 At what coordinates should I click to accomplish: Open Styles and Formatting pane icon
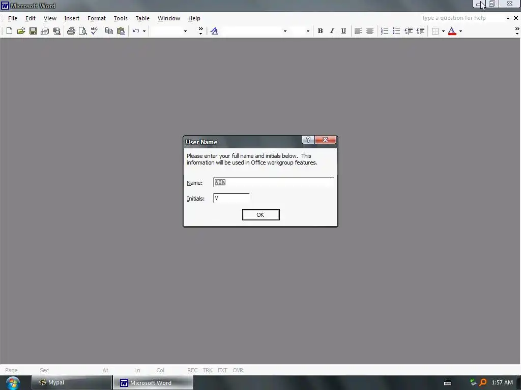(214, 31)
